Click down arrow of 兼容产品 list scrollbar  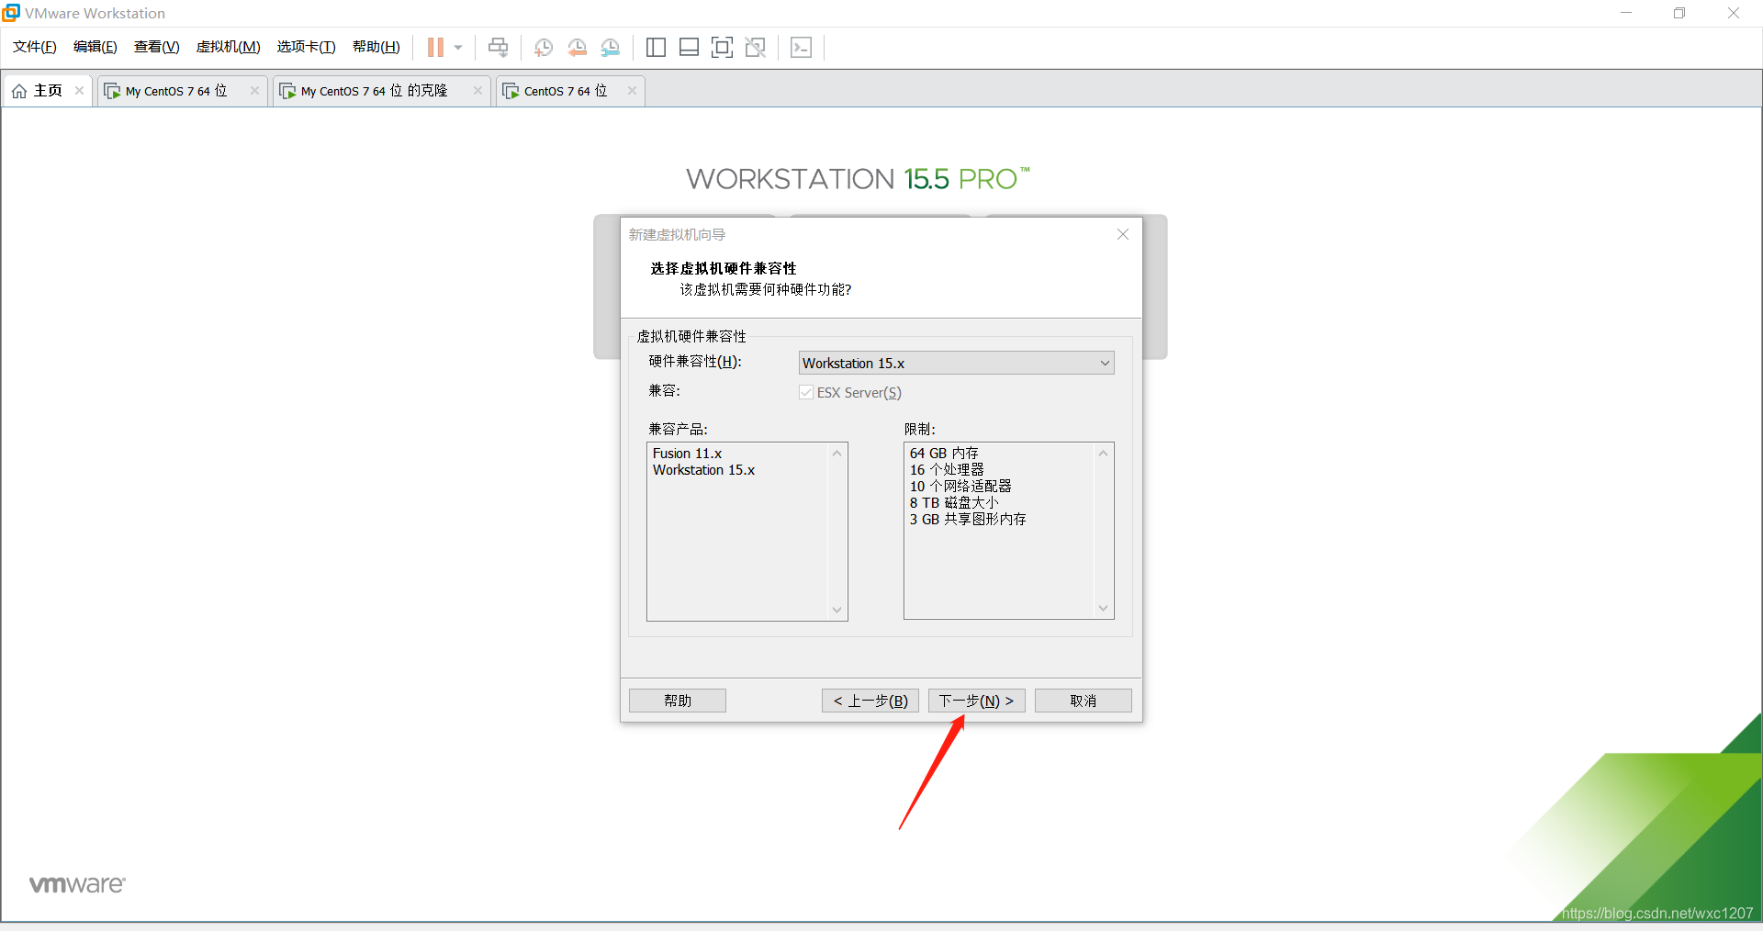[837, 610]
